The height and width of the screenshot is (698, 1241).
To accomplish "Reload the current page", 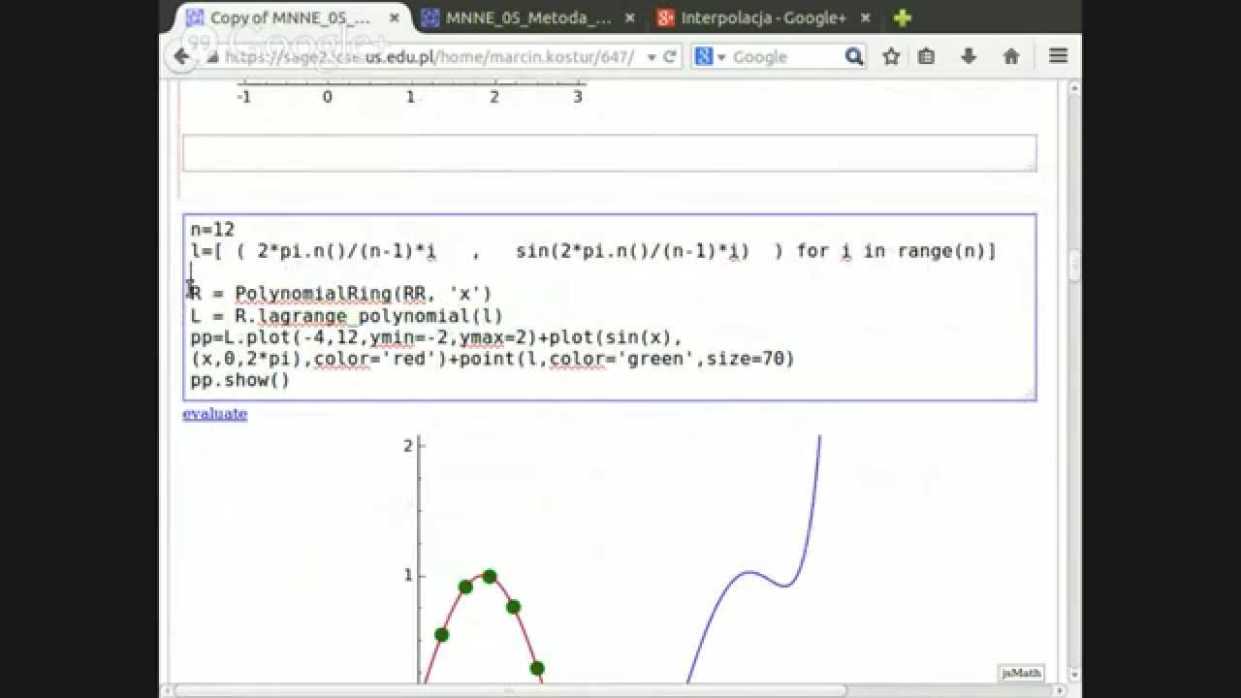I will (669, 57).
